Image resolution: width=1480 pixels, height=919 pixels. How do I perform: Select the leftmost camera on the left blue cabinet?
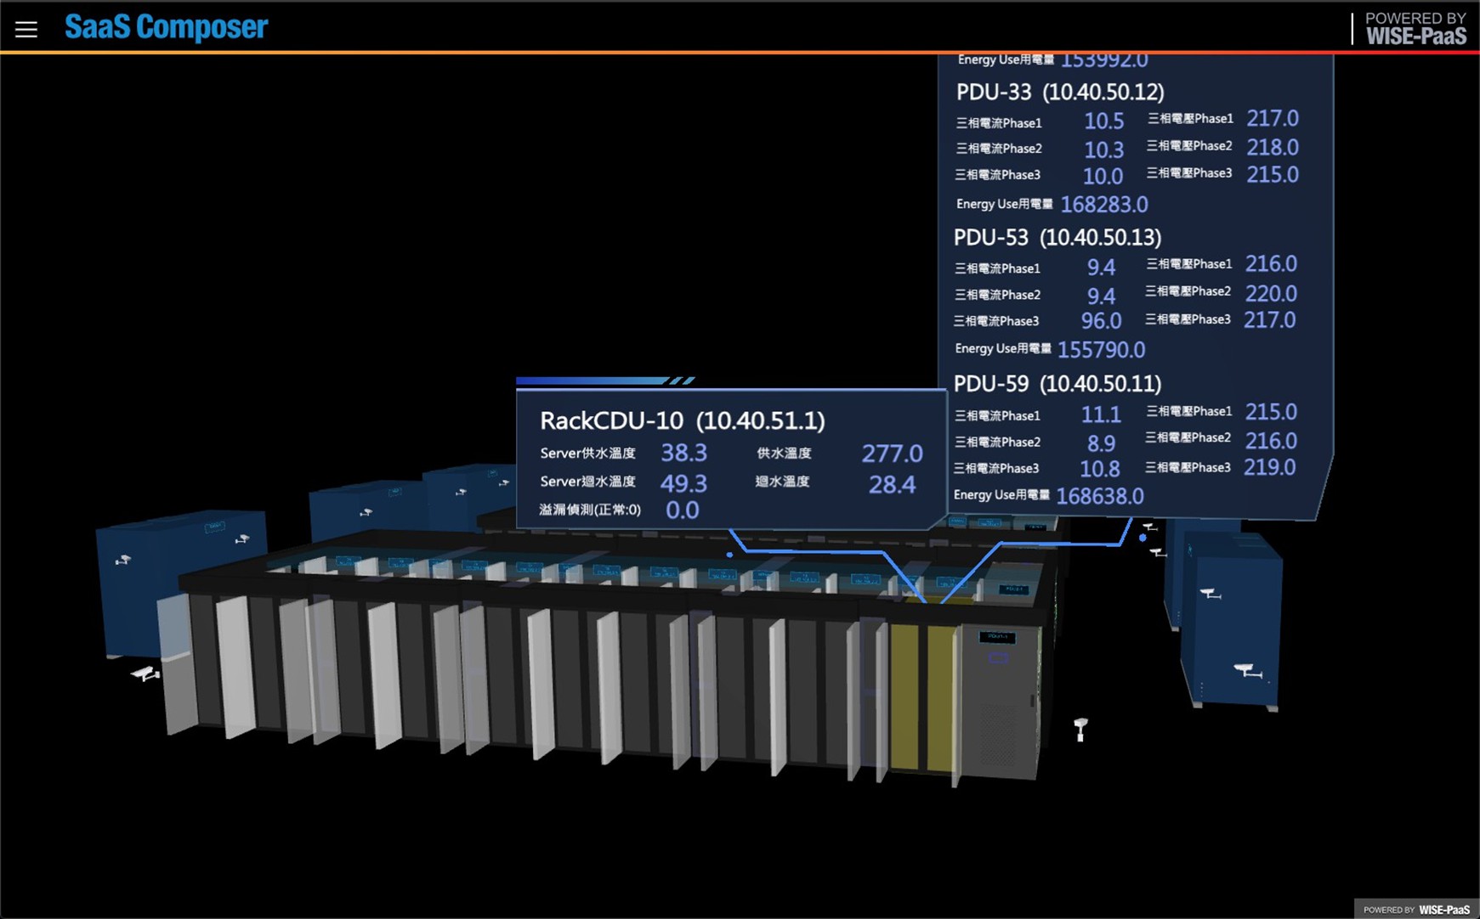123,560
